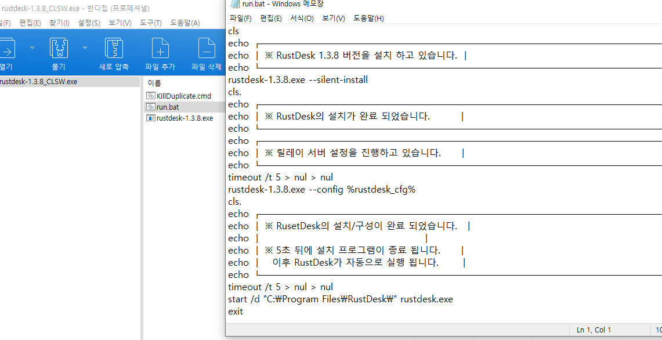Open the 서식(O) menu in Notepad
Viewport: 662px width, 340px height.
[302, 18]
